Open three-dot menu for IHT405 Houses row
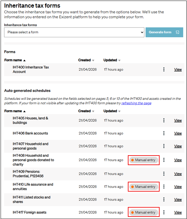This screenshot has width=187, height=219. pos(164,120)
